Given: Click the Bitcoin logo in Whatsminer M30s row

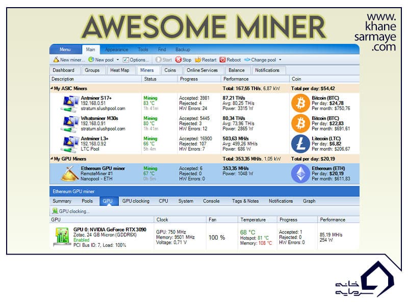Looking at the screenshot, I should pos(300,123).
